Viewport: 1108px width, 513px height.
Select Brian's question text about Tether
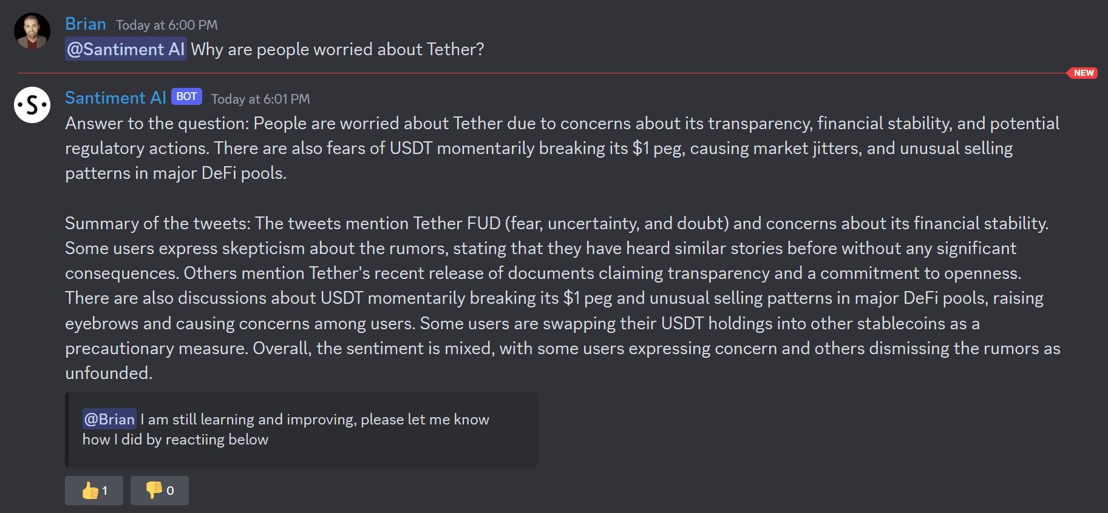click(x=338, y=49)
